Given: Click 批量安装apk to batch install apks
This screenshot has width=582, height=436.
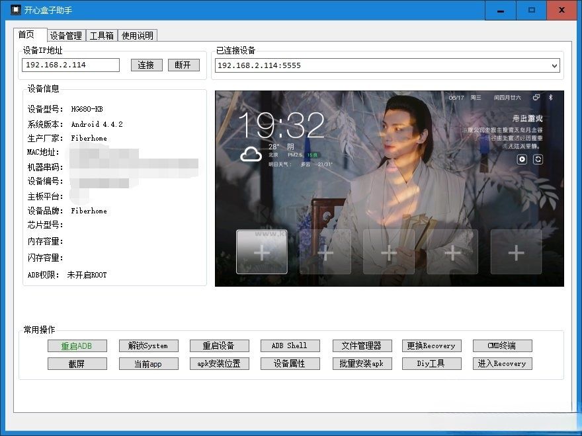Looking at the screenshot, I should 361,363.
